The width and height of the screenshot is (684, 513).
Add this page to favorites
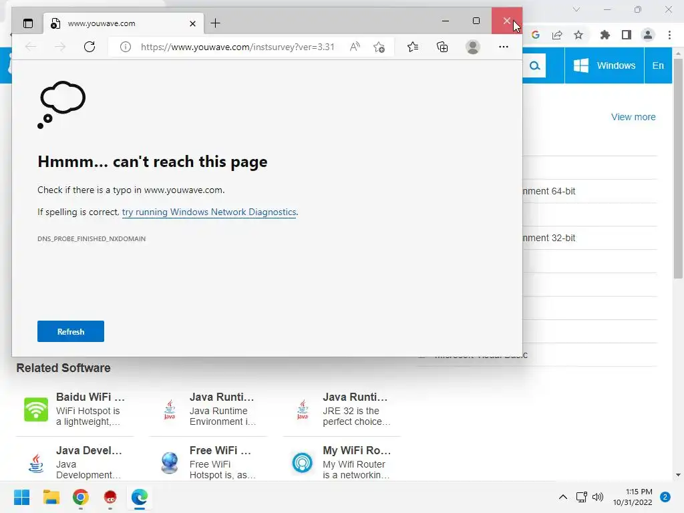[379, 47]
